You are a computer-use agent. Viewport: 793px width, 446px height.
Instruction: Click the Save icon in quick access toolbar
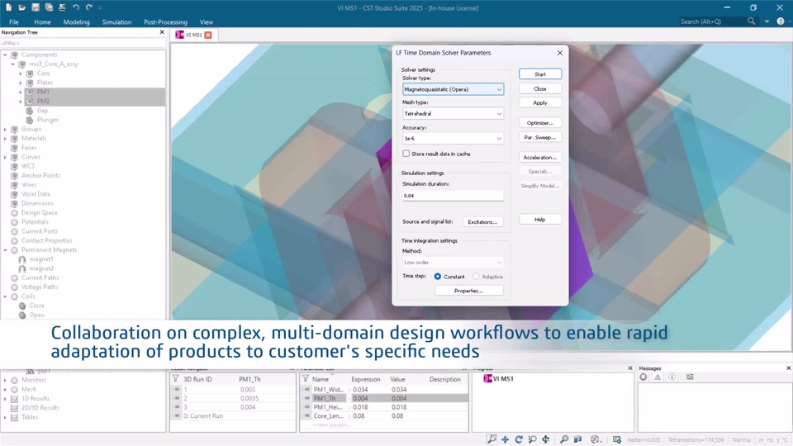click(x=36, y=7)
